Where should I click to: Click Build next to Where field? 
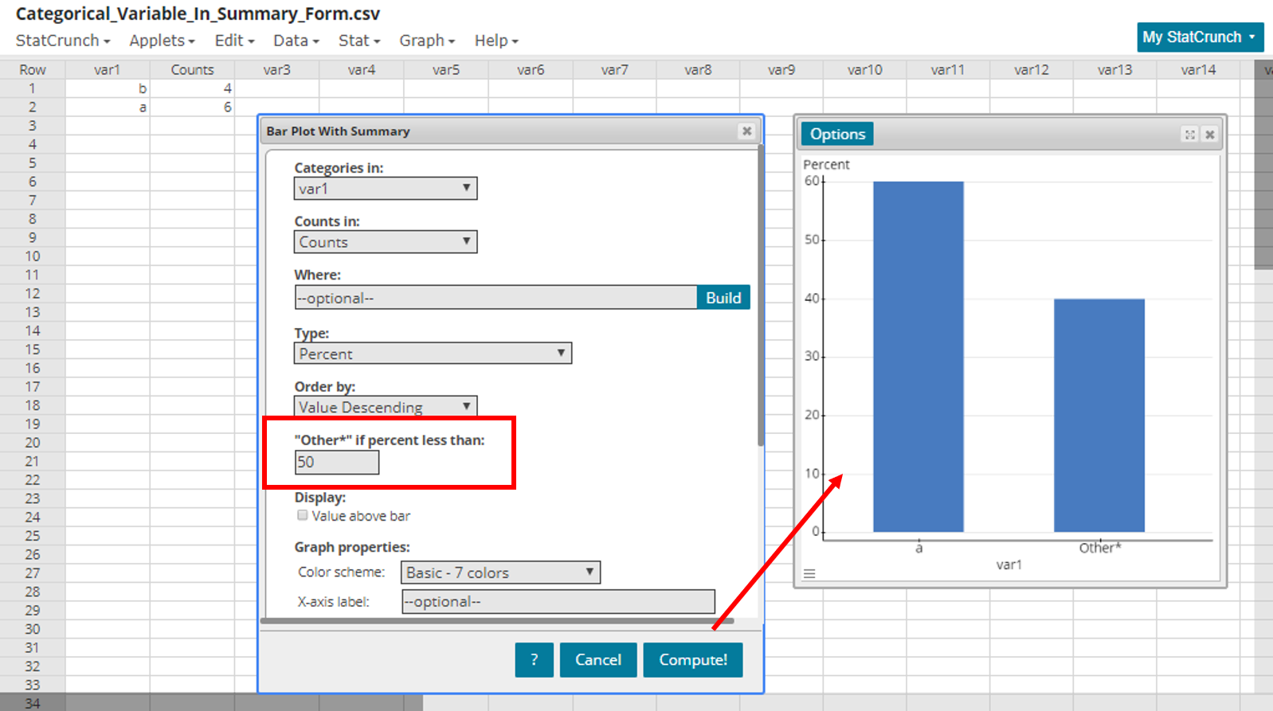(723, 298)
